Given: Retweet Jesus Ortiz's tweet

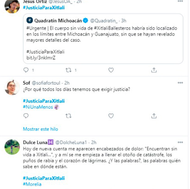Looking at the screenshot, I should tap(68, 70).
